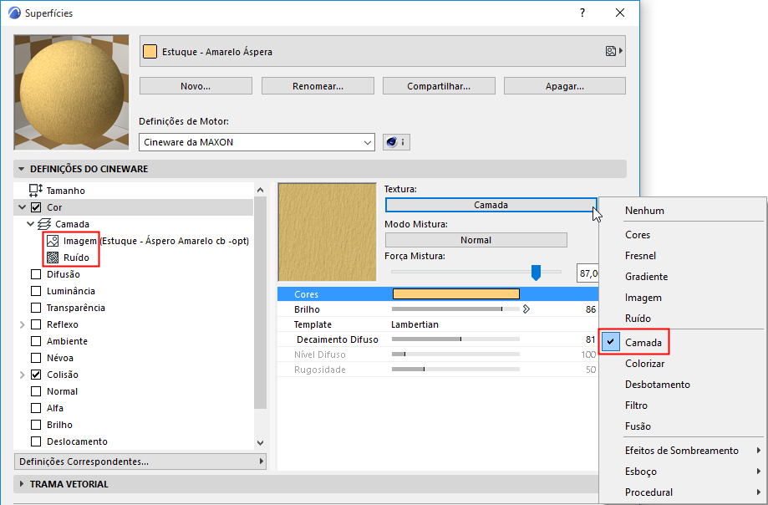Disable the Colisão channel checkbox
The image size is (768, 505).
(36, 375)
